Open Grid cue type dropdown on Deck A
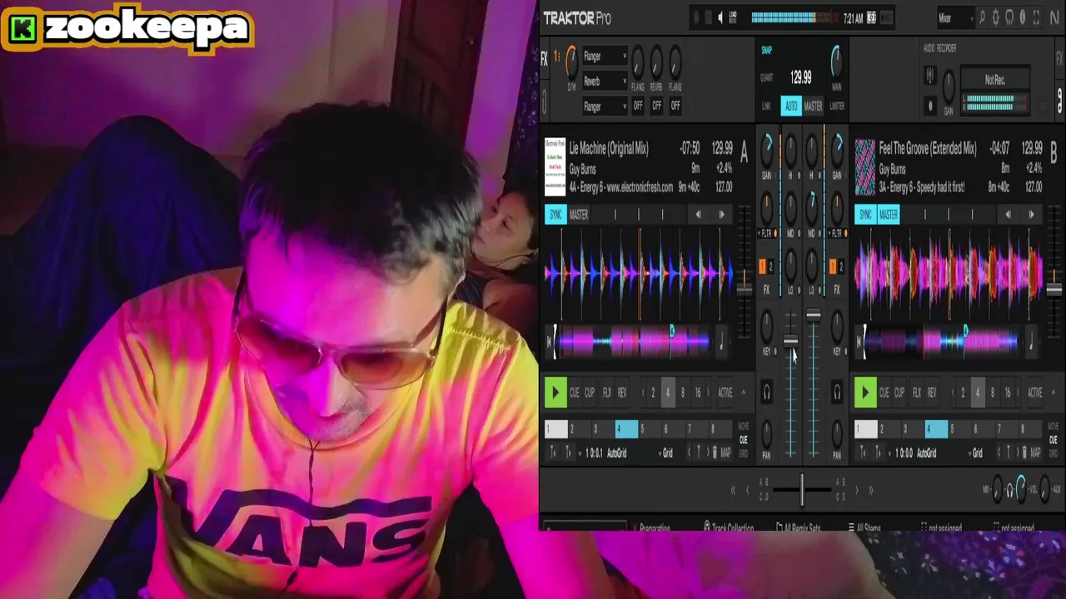Image resolution: width=1066 pixels, height=599 pixels. (667, 453)
